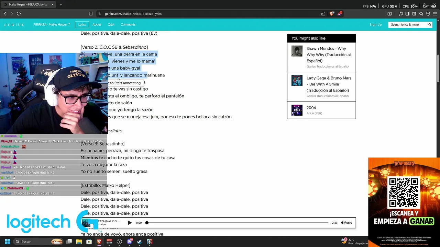
Task: Click the Genius logo
Action: click(14, 25)
